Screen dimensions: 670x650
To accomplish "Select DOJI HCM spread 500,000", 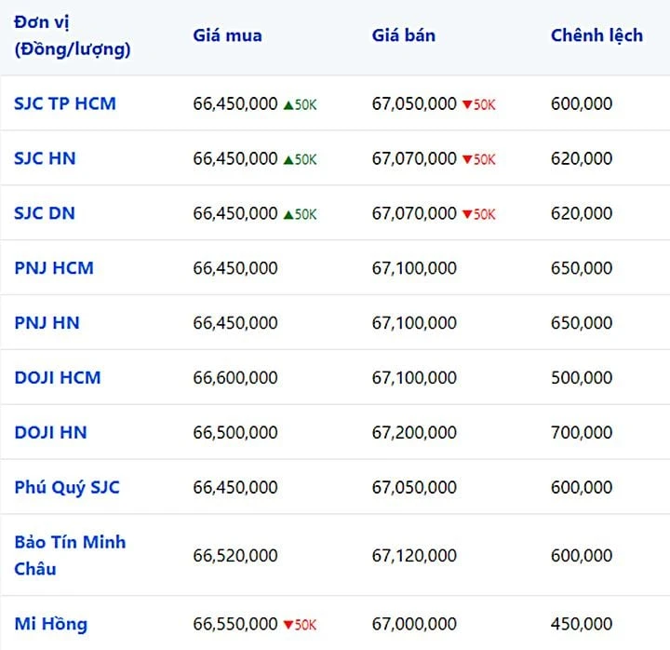I will (x=582, y=377).
